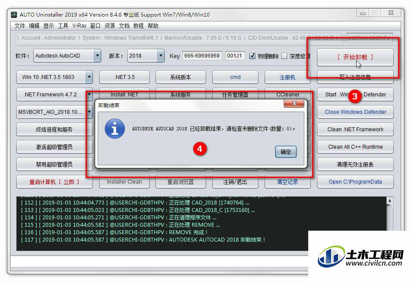Click the 重启浏览器 button

(180, 182)
